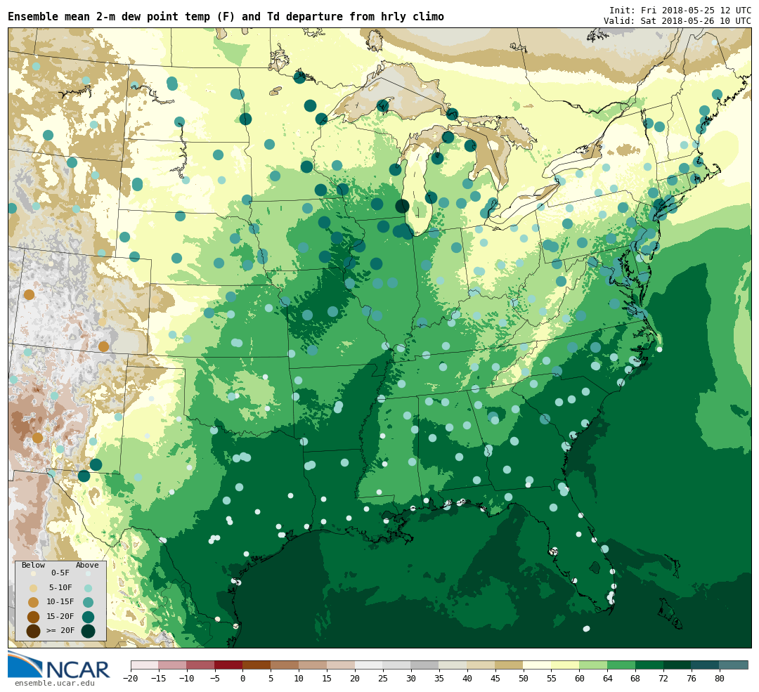759x692 pixels.
Task: Click the "50" colorbar tick label
Action: tap(524, 679)
